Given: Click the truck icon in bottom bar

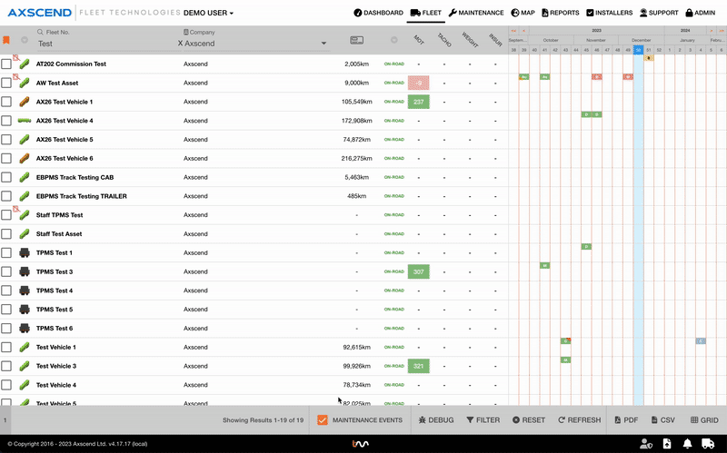Looking at the screenshot, I should point(710,443).
